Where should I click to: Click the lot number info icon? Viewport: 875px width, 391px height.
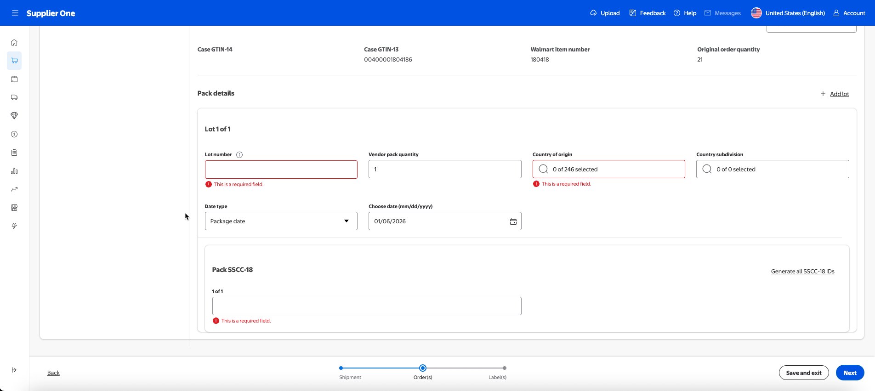pyautogui.click(x=239, y=155)
